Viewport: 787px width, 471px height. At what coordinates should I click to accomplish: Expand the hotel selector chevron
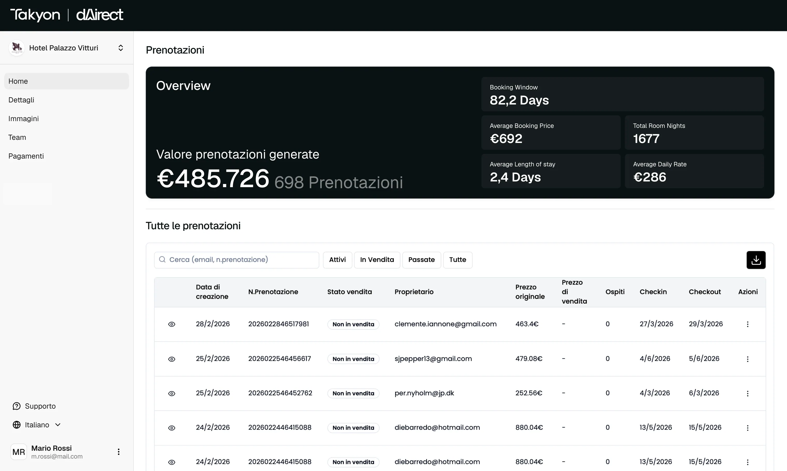[120, 48]
